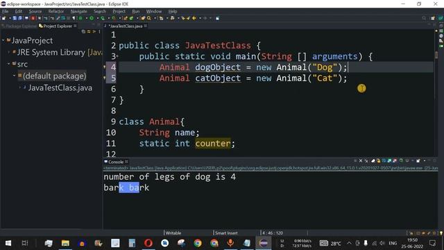The image size is (444, 250).
Task: Select the JavaTestClass.java editor tab
Action: tap(126, 26)
